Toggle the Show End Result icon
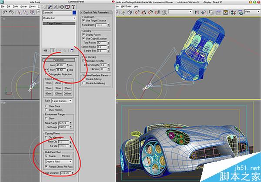 click(53, 51)
